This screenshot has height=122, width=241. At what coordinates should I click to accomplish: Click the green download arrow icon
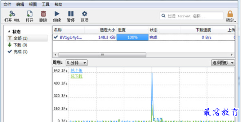click(x=10, y=45)
